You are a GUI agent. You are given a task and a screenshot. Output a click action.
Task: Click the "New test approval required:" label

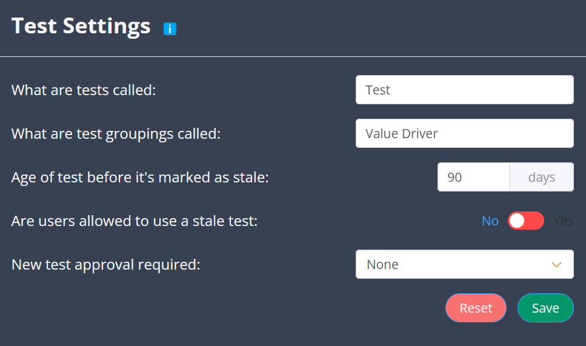pyautogui.click(x=106, y=265)
